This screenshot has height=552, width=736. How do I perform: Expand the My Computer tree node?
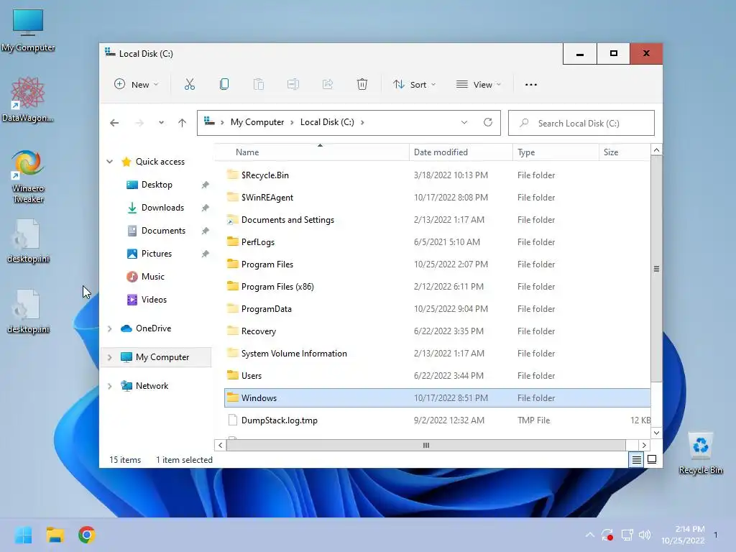110,357
